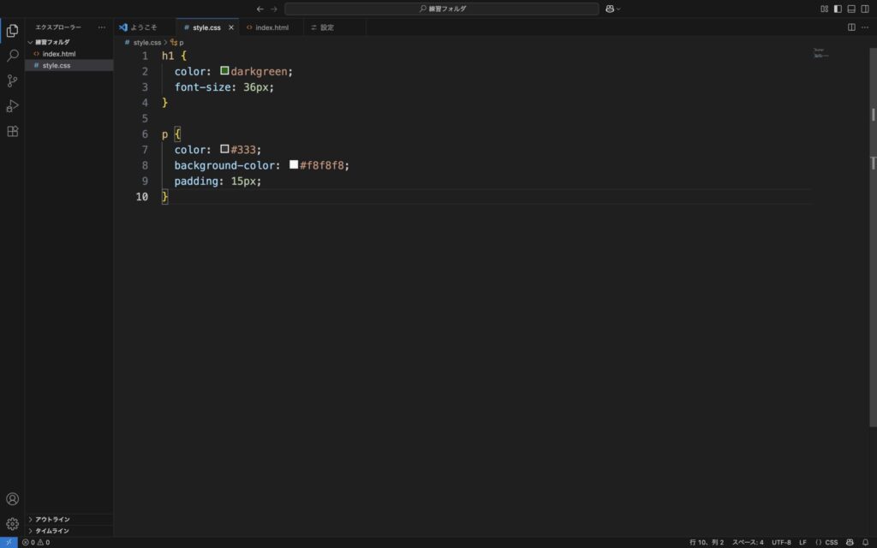877x548 pixels.
Task: Show errors and warnings count panel
Action: [36, 542]
